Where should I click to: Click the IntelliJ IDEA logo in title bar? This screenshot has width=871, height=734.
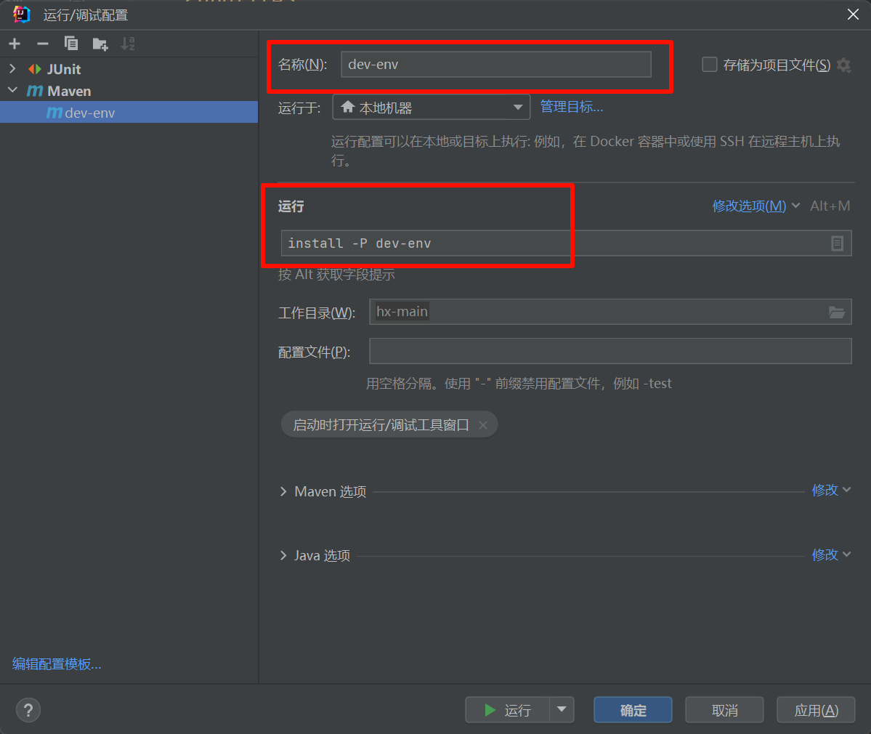click(22, 15)
